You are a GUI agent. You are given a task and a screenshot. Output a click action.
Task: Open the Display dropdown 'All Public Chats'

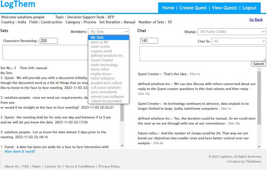232,32
